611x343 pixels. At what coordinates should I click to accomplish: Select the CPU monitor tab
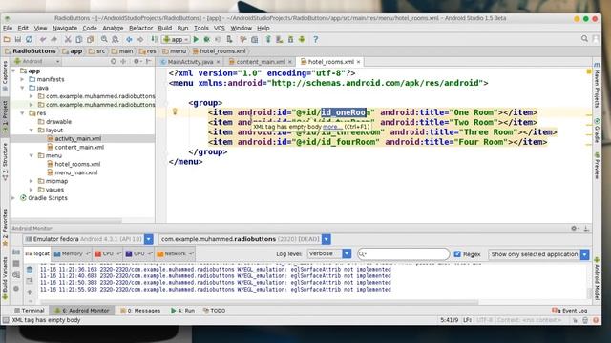pyautogui.click(x=107, y=254)
